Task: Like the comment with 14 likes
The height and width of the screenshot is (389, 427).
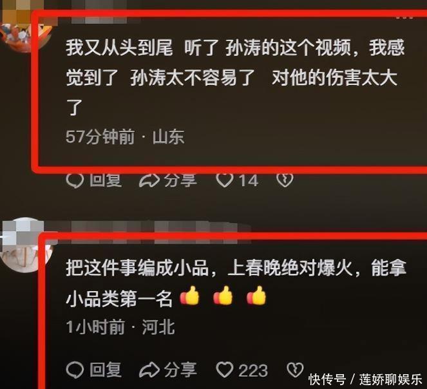Action: (225, 180)
